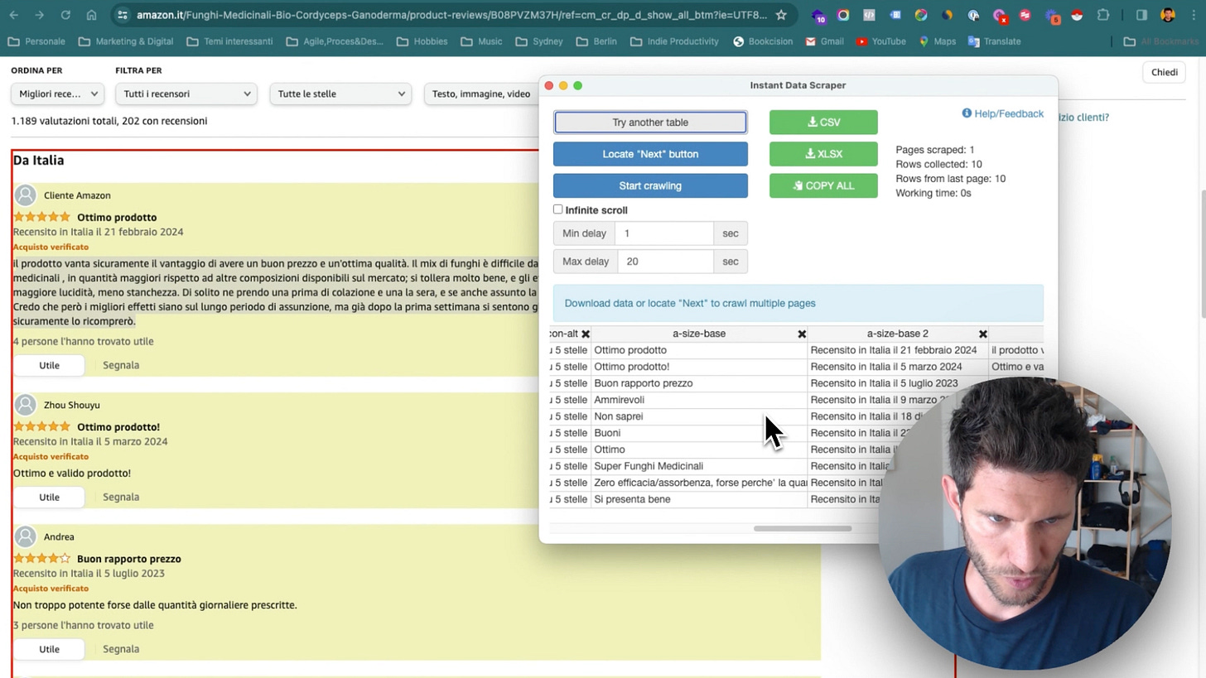The width and height of the screenshot is (1206, 678).
Task: Open the browser home page icon
Action: point(92,15)
